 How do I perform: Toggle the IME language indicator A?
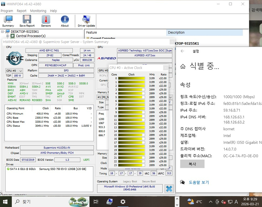coord(236,202)
